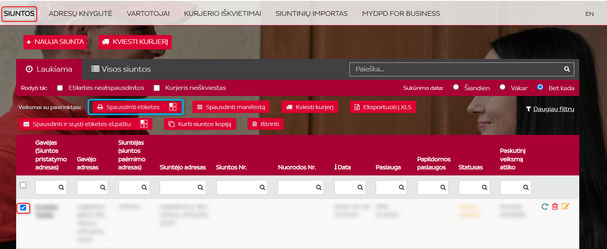Click search icon in Data filter
Image resolution: width=607 pixels, height=249 pixels.
[360, 187]
